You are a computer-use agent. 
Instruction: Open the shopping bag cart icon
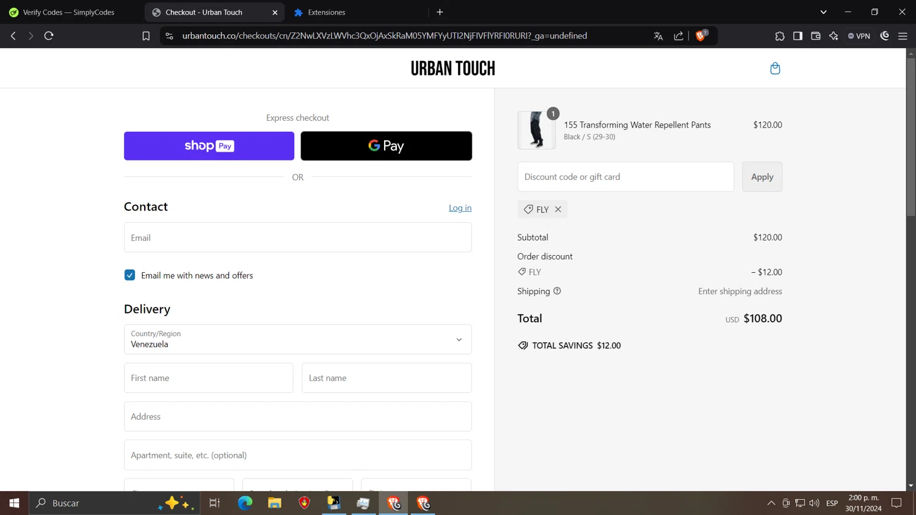tap(775, 68)
